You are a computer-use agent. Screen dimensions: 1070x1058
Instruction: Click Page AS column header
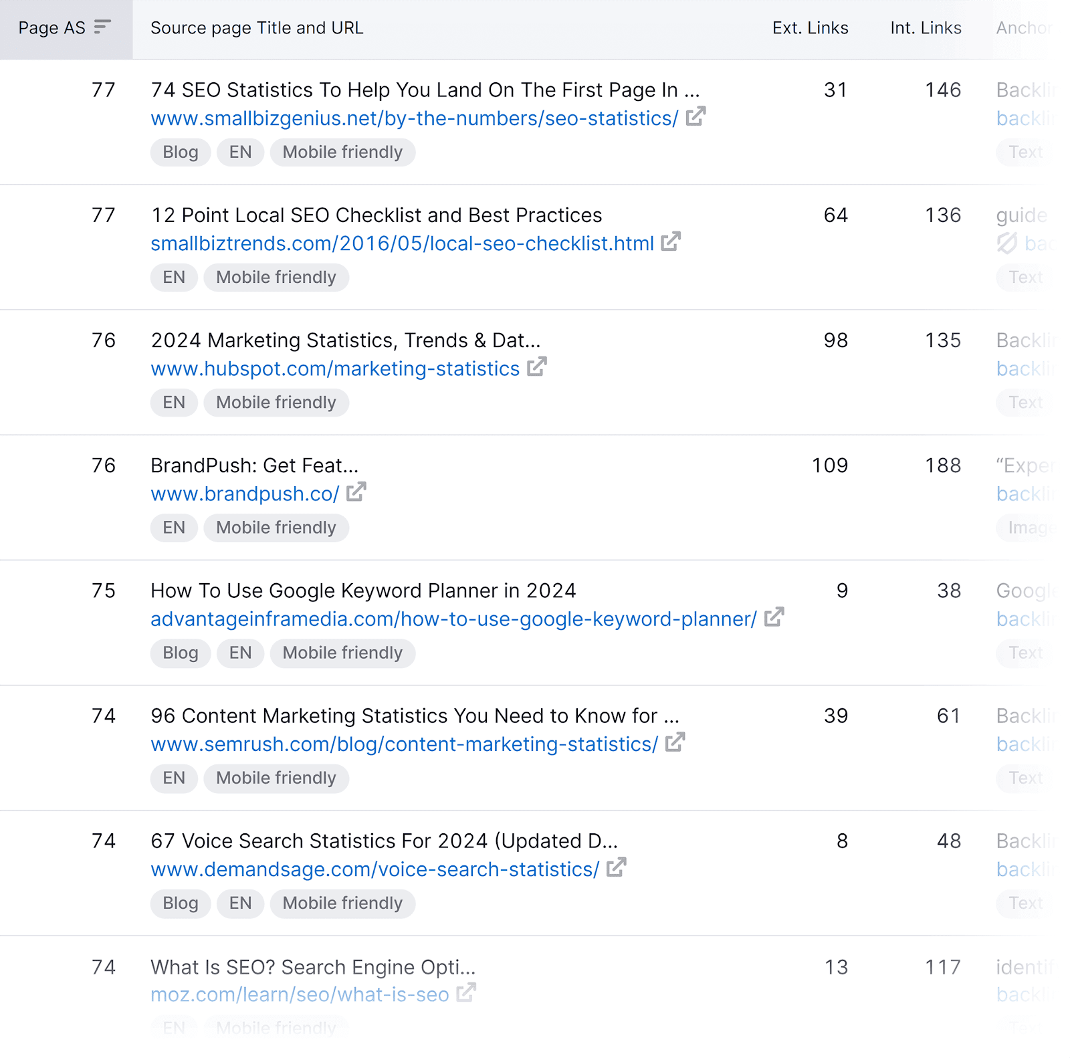pyautogui.click(x=66, y=29)
